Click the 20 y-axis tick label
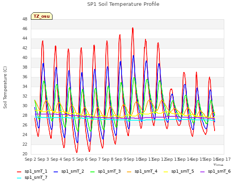 click(25, 154)
